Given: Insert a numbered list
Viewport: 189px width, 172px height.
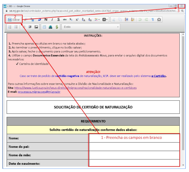Looking at the screenshot, I should (x=10, y=27).
